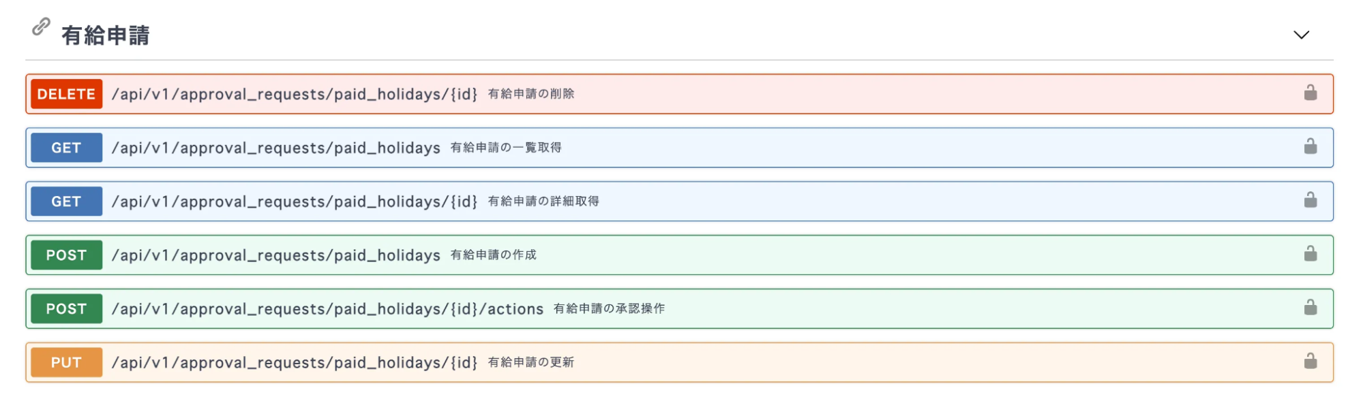This screenshot has height=418, width=1363.
Task: Click the orange PUT method badge
Action: (x=66, y=363)
